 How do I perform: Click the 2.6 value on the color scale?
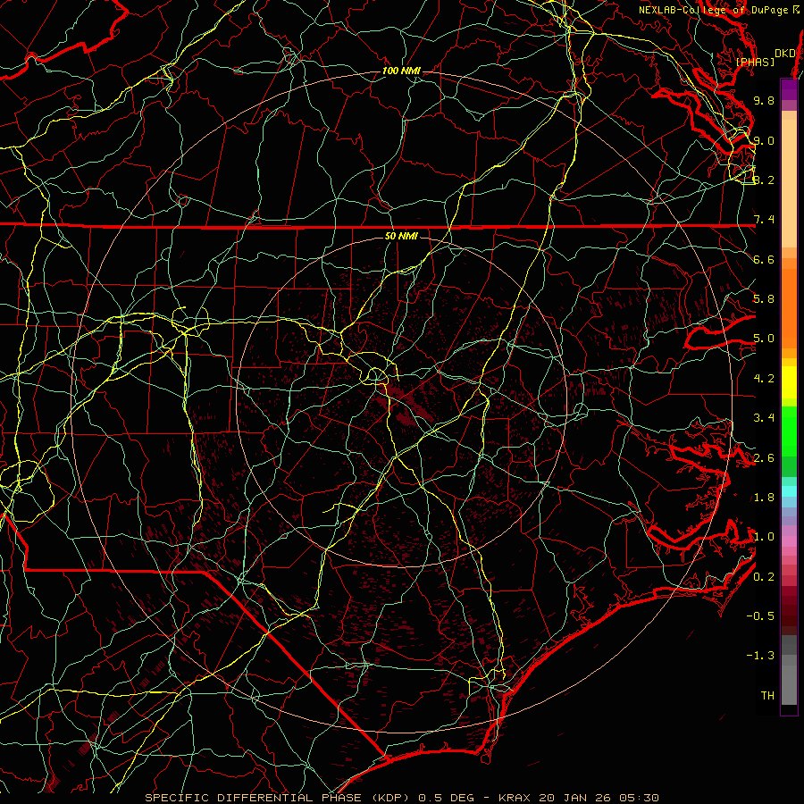click(764, 458)
